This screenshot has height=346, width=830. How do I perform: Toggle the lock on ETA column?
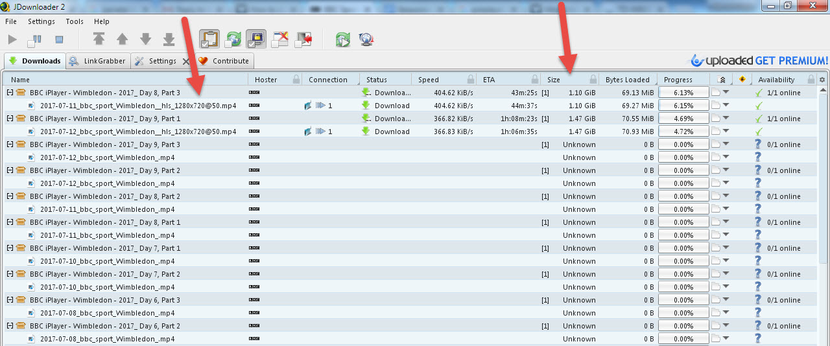pyautogui.click(x=535, y=80)
